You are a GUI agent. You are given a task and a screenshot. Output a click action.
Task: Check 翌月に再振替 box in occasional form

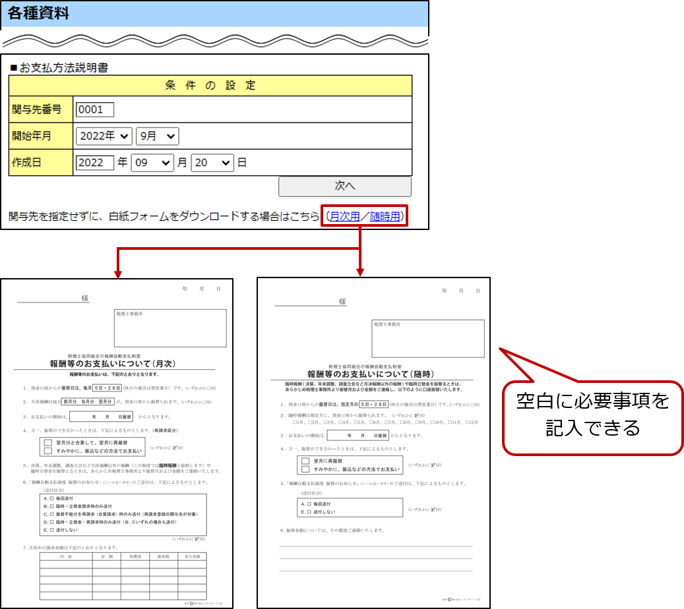tap(305, 461)
